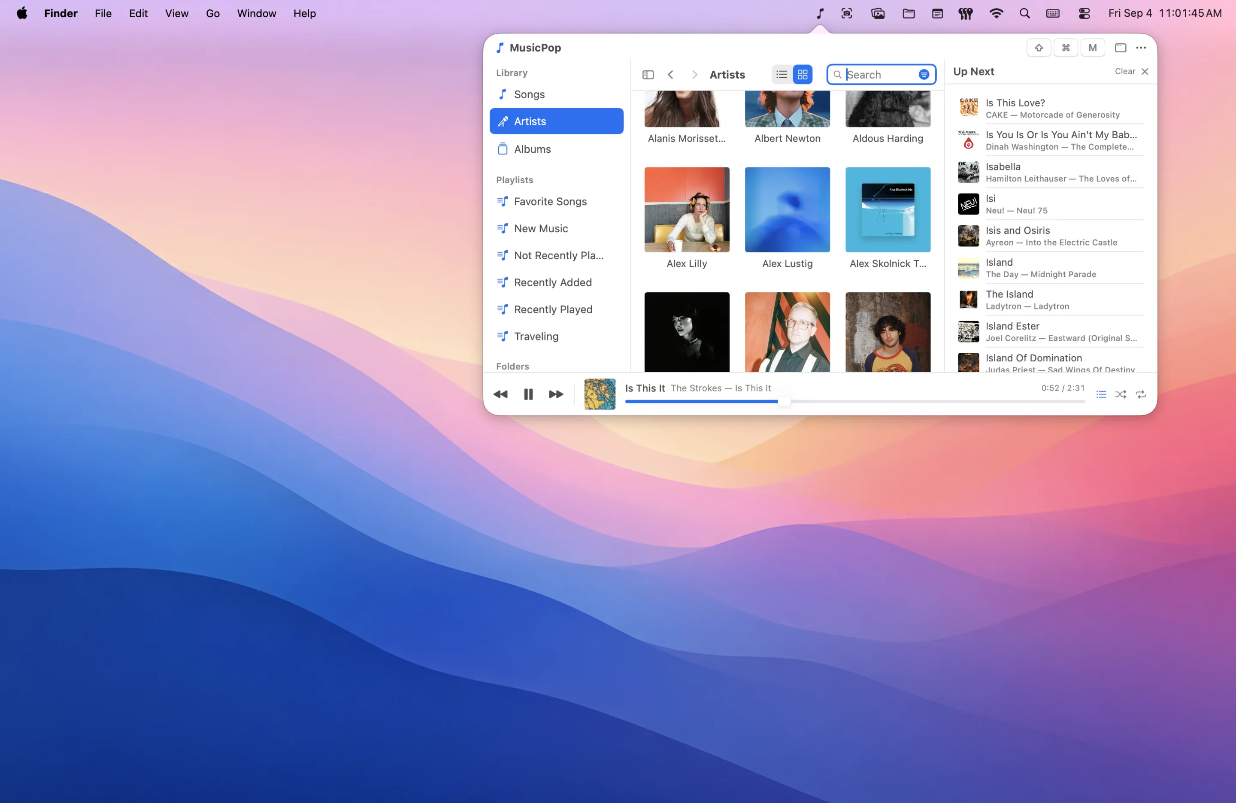Open the Finder File menu

coord(103,13)
